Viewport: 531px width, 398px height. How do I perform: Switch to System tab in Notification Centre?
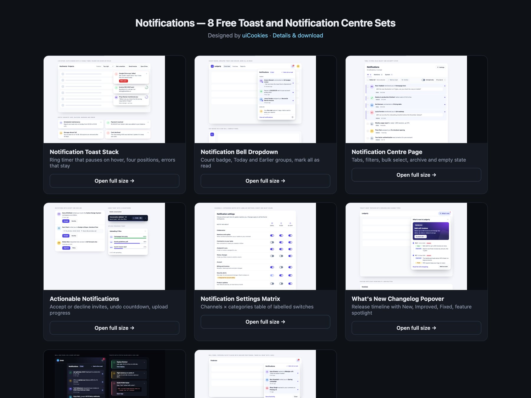pos(389,75)
